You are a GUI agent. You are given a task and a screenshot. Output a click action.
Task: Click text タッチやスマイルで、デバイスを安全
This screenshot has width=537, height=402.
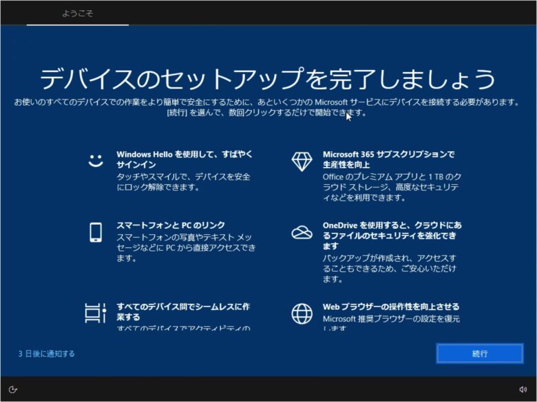click(x=183, y=177)
